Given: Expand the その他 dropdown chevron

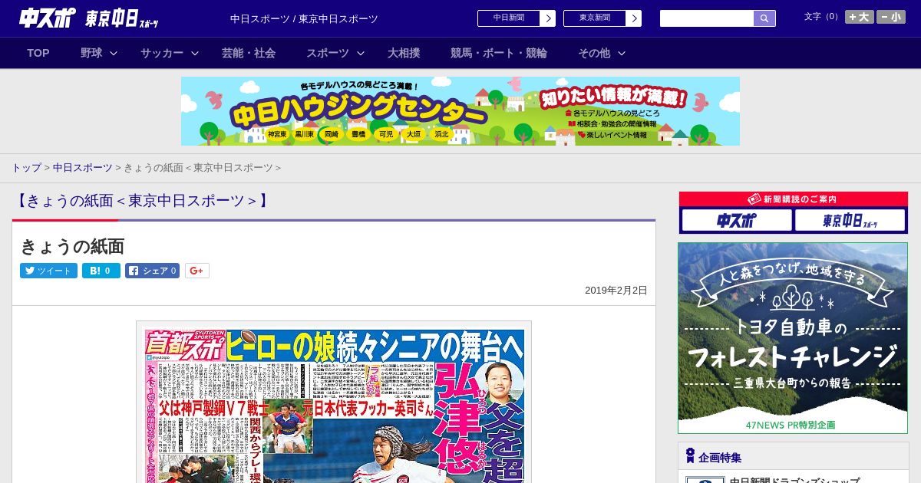Looking at the screenshot, I should [622, 53].
